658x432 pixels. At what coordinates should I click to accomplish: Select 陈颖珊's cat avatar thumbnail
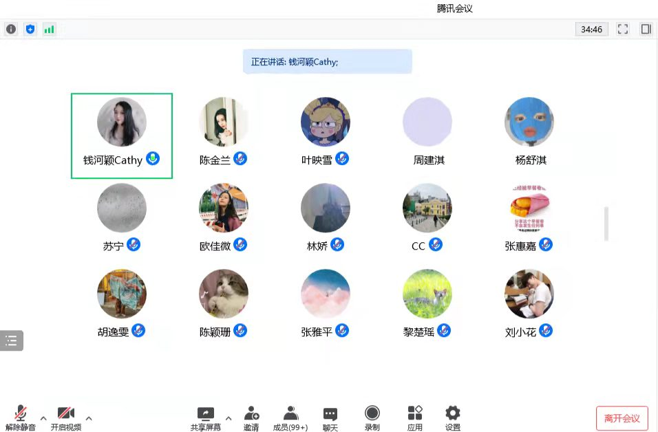(x=224, y=294)
